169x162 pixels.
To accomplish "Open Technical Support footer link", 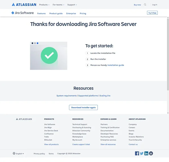I will pos(80,124).
